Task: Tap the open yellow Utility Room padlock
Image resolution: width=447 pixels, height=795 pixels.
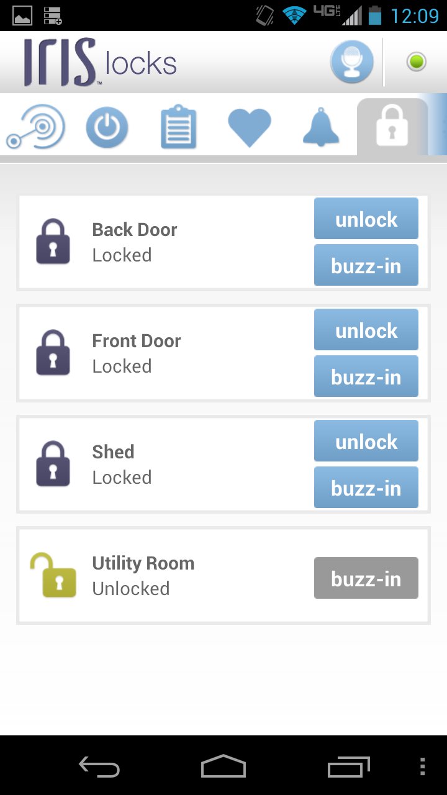Action: click(53, 575)
